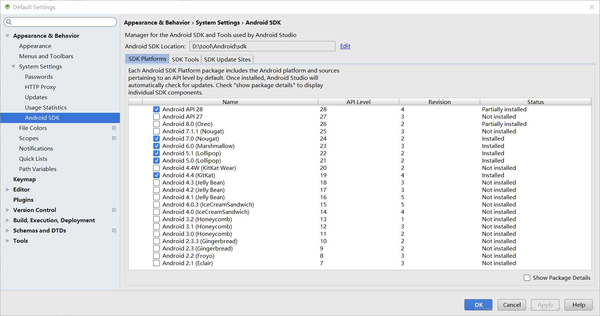Click System Settings breadcrumb text
Viewport: 600px width, 316px height.
(218, 22)
